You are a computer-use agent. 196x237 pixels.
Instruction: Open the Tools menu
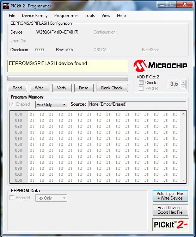tap(90, 16)
